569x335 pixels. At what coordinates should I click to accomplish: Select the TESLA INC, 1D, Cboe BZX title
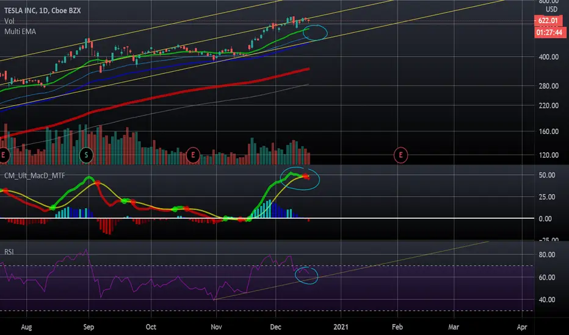pyautogui.click(x=43, y=10)
